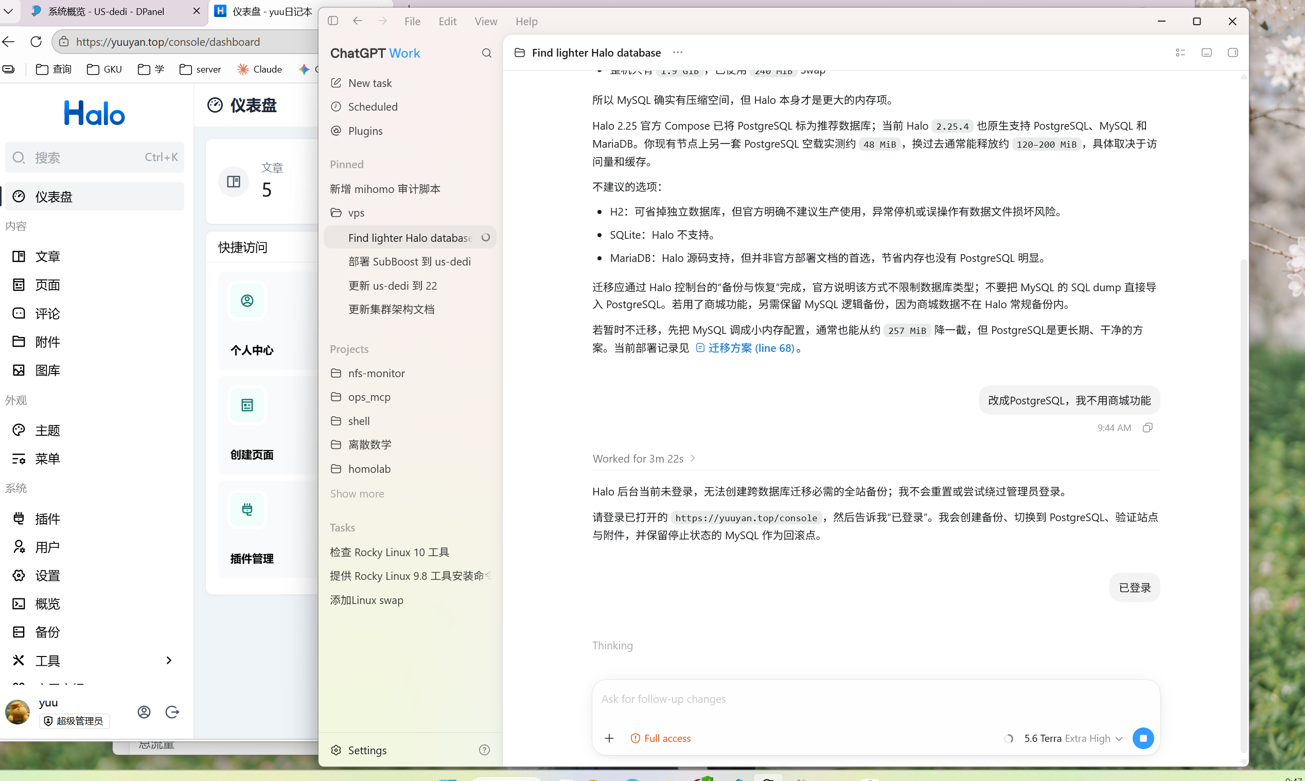Click the help question-mark icon in ChatGPT
This screenshot has height=781, width=1305.
point(485,750)
